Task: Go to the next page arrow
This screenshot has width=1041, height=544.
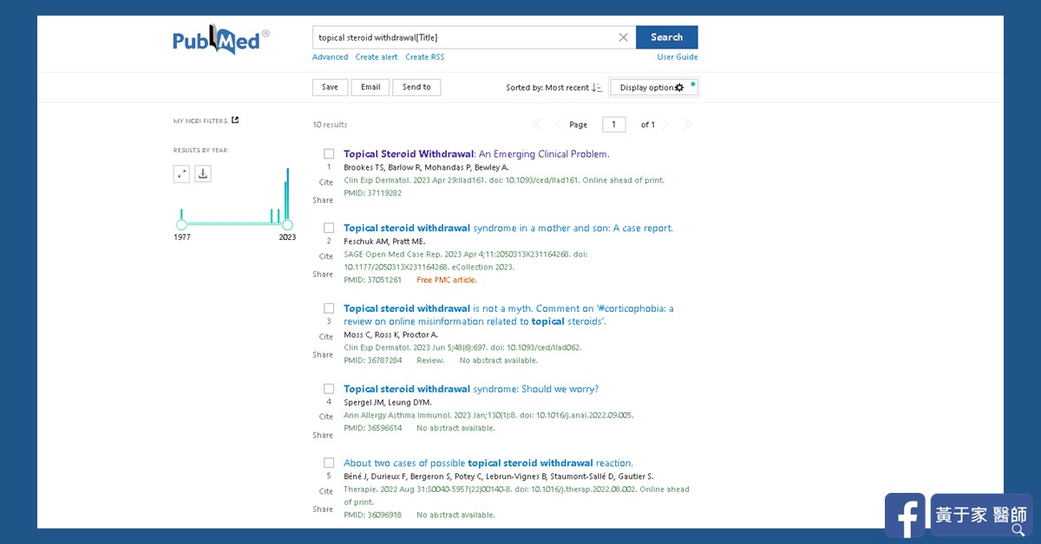Action: [666, 125]
